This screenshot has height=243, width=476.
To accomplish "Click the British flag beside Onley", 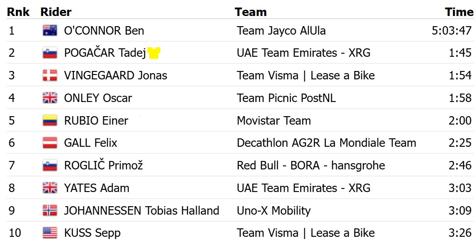I will 50,98.
